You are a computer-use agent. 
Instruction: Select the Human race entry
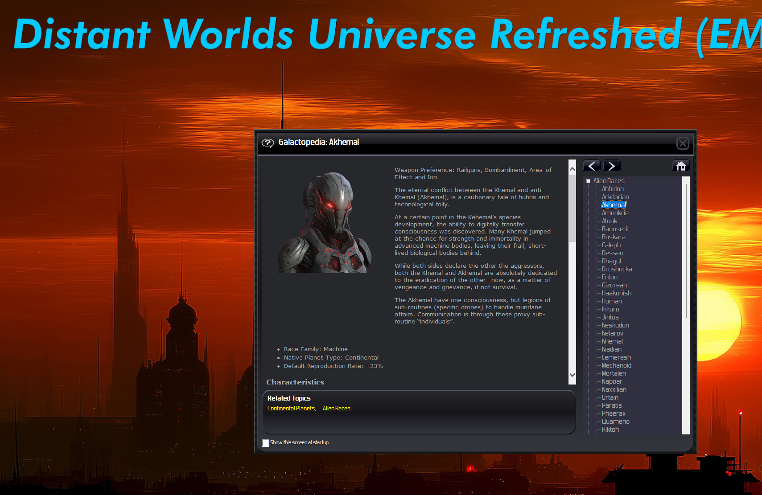(x=612, y=301)
